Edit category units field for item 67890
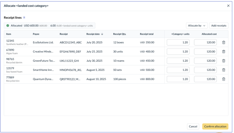Viewport: 234px width, 133px height. 178,52
